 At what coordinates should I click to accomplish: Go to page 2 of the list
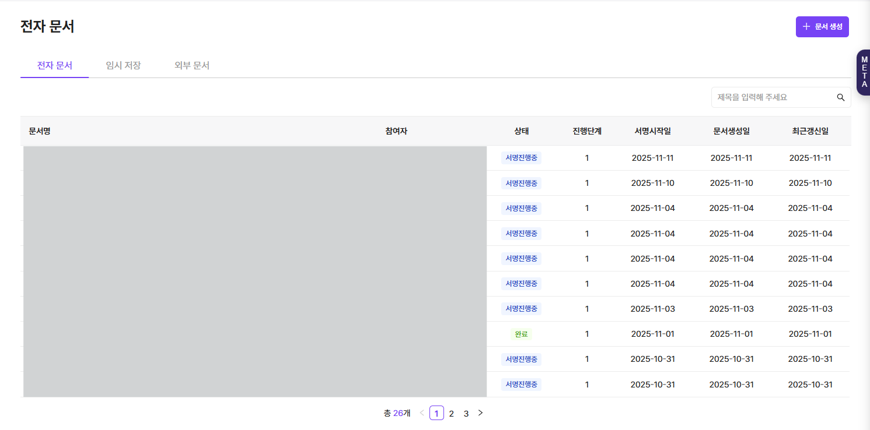pos(451,413)
